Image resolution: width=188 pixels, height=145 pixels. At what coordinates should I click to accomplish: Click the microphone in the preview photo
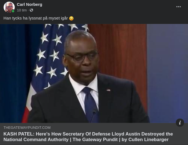coord(93,117)
